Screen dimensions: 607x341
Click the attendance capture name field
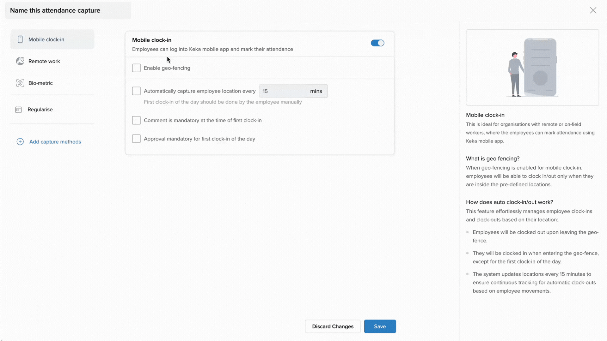pos(68,10)
